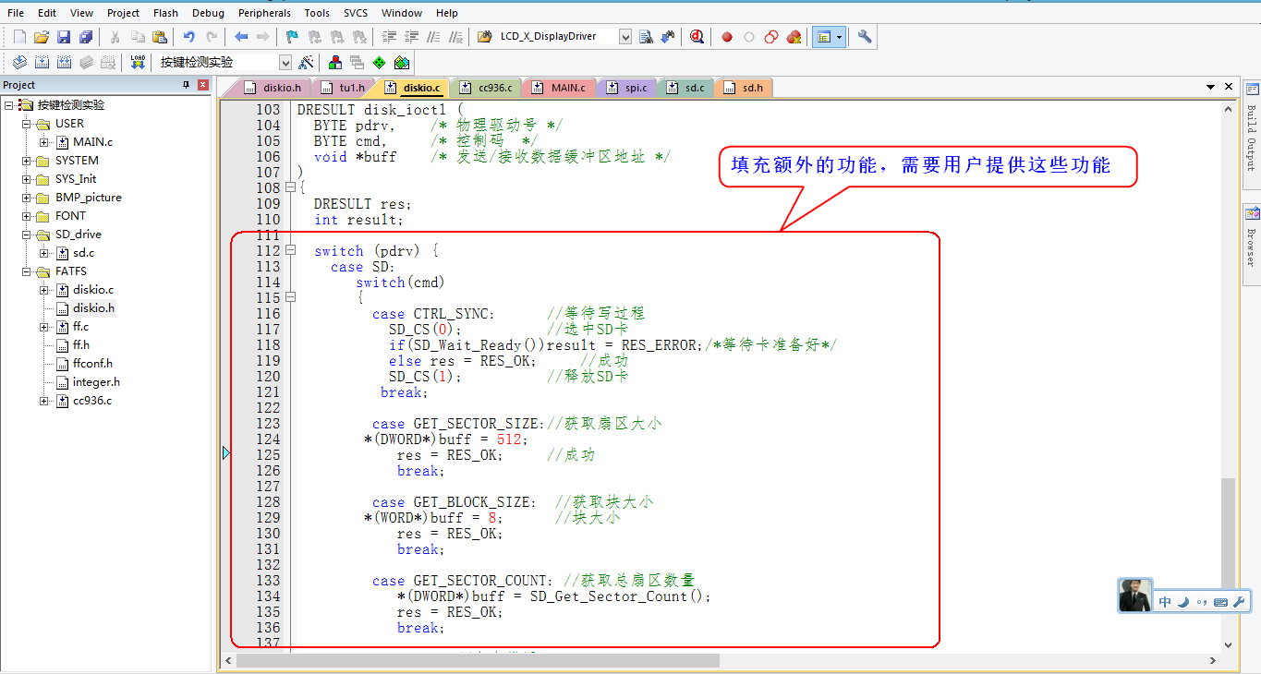Toggle a breakpoint with the red dot icon

727,37
